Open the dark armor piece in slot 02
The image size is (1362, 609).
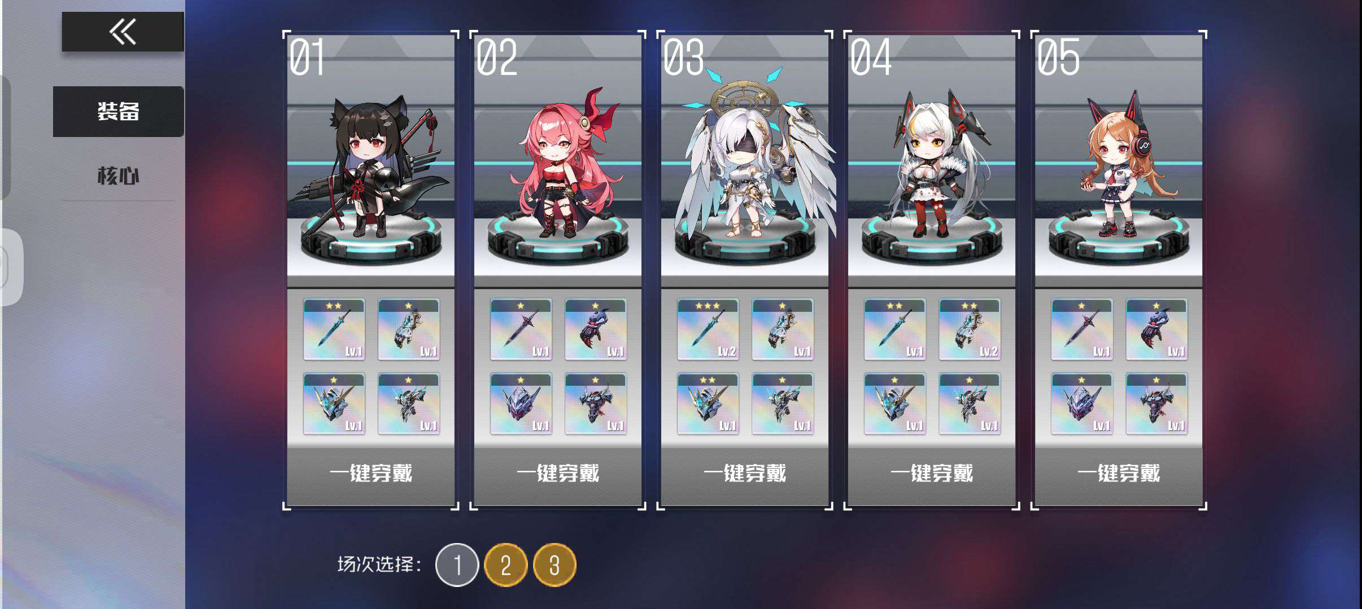tap(595, 403)
